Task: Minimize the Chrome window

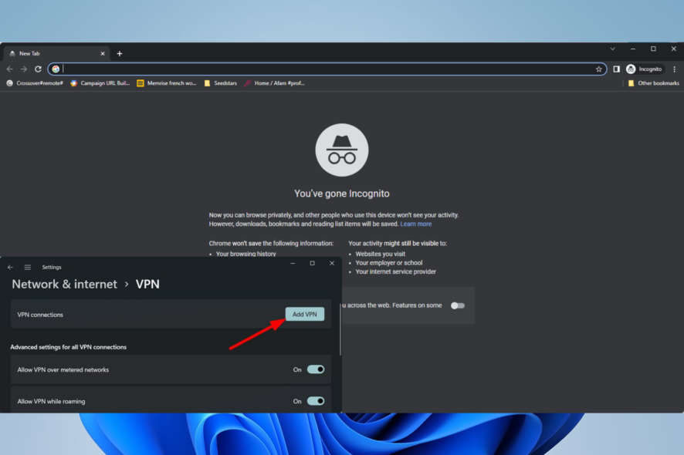Action: coord(633,49)
